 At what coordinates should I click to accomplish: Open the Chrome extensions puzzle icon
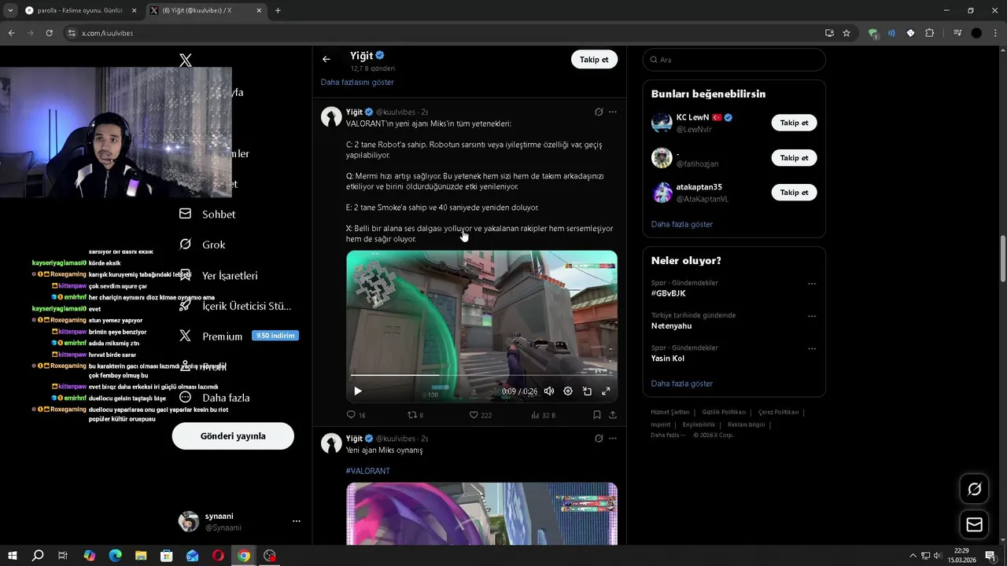coord(930,33)
